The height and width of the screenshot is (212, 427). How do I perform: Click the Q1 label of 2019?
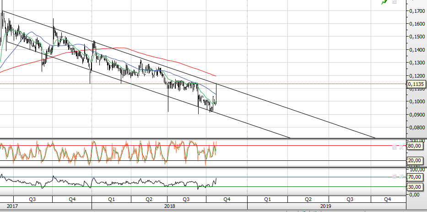267,199
